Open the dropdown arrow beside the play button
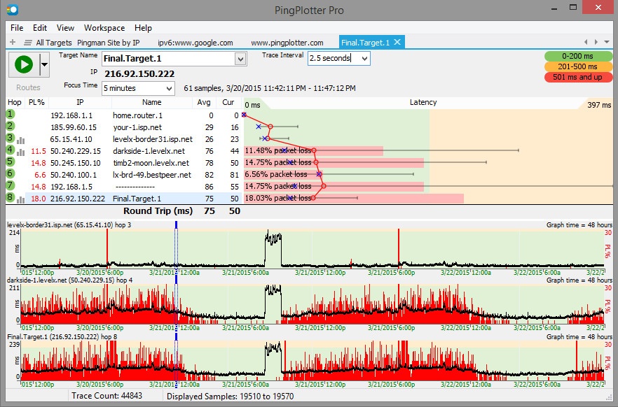Image resolution: width=618 pixels, height=407 pixels. 44,65
